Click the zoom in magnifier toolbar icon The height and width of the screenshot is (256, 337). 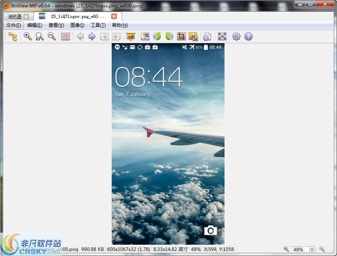point(27,37)
